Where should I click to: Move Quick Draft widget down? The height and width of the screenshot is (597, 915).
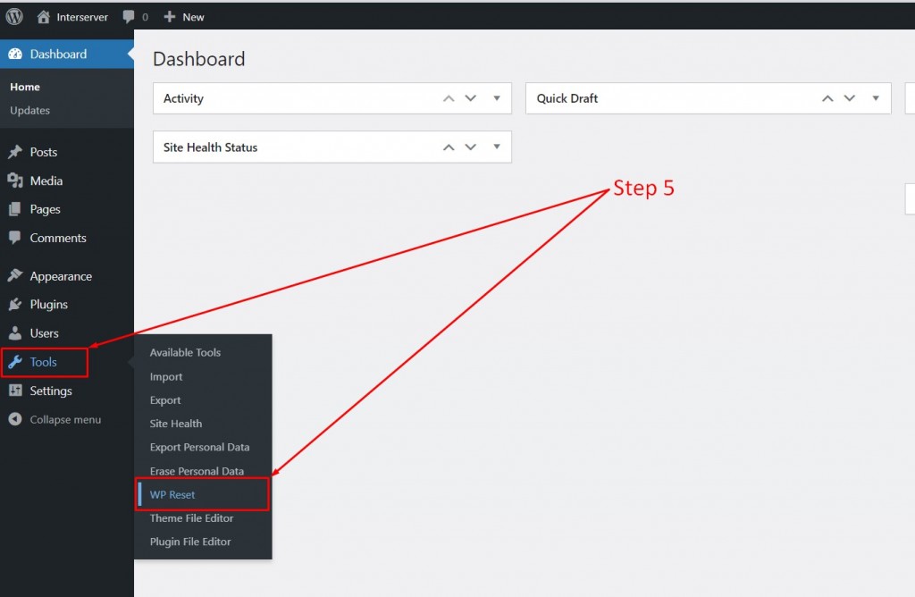850,98
